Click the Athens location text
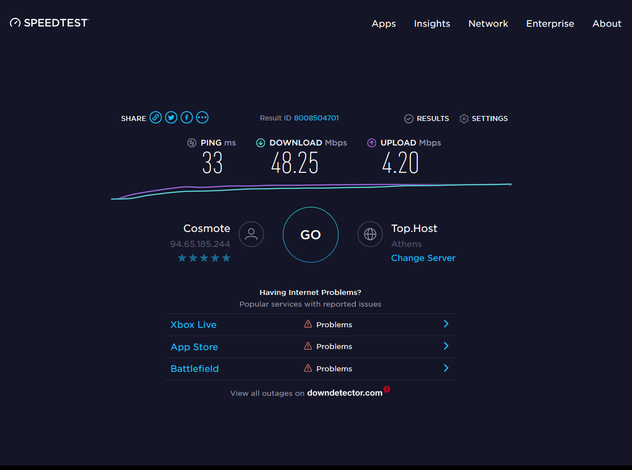Viewport: 632px width, 470px height. point(406,244)
